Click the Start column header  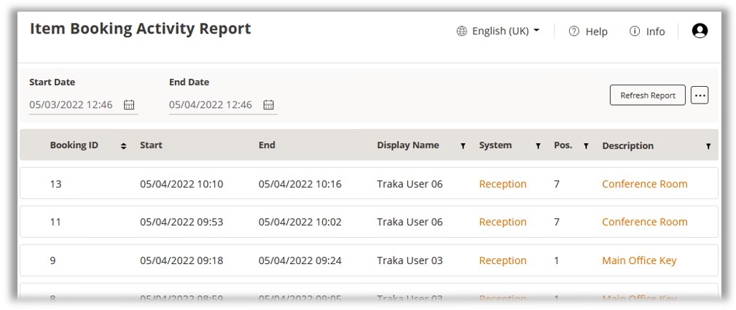(151, 145)
